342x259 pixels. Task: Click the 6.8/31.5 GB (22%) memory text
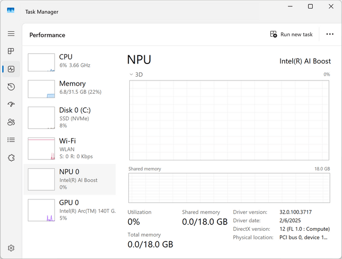(x=80, y=92)
